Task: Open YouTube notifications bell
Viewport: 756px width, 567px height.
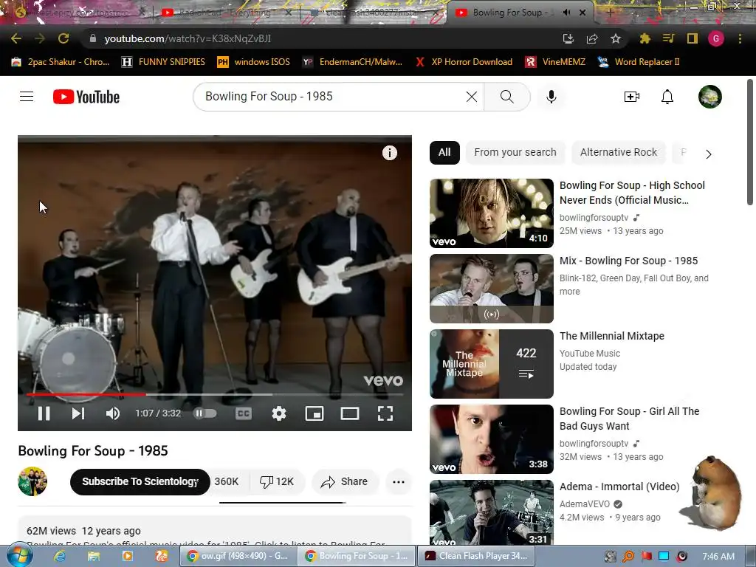Action: pyautogui.click(x=667, y=97)
